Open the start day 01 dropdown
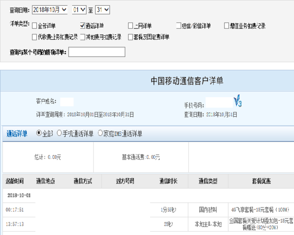Screen dimensions: 294x235 click(79, 10)
